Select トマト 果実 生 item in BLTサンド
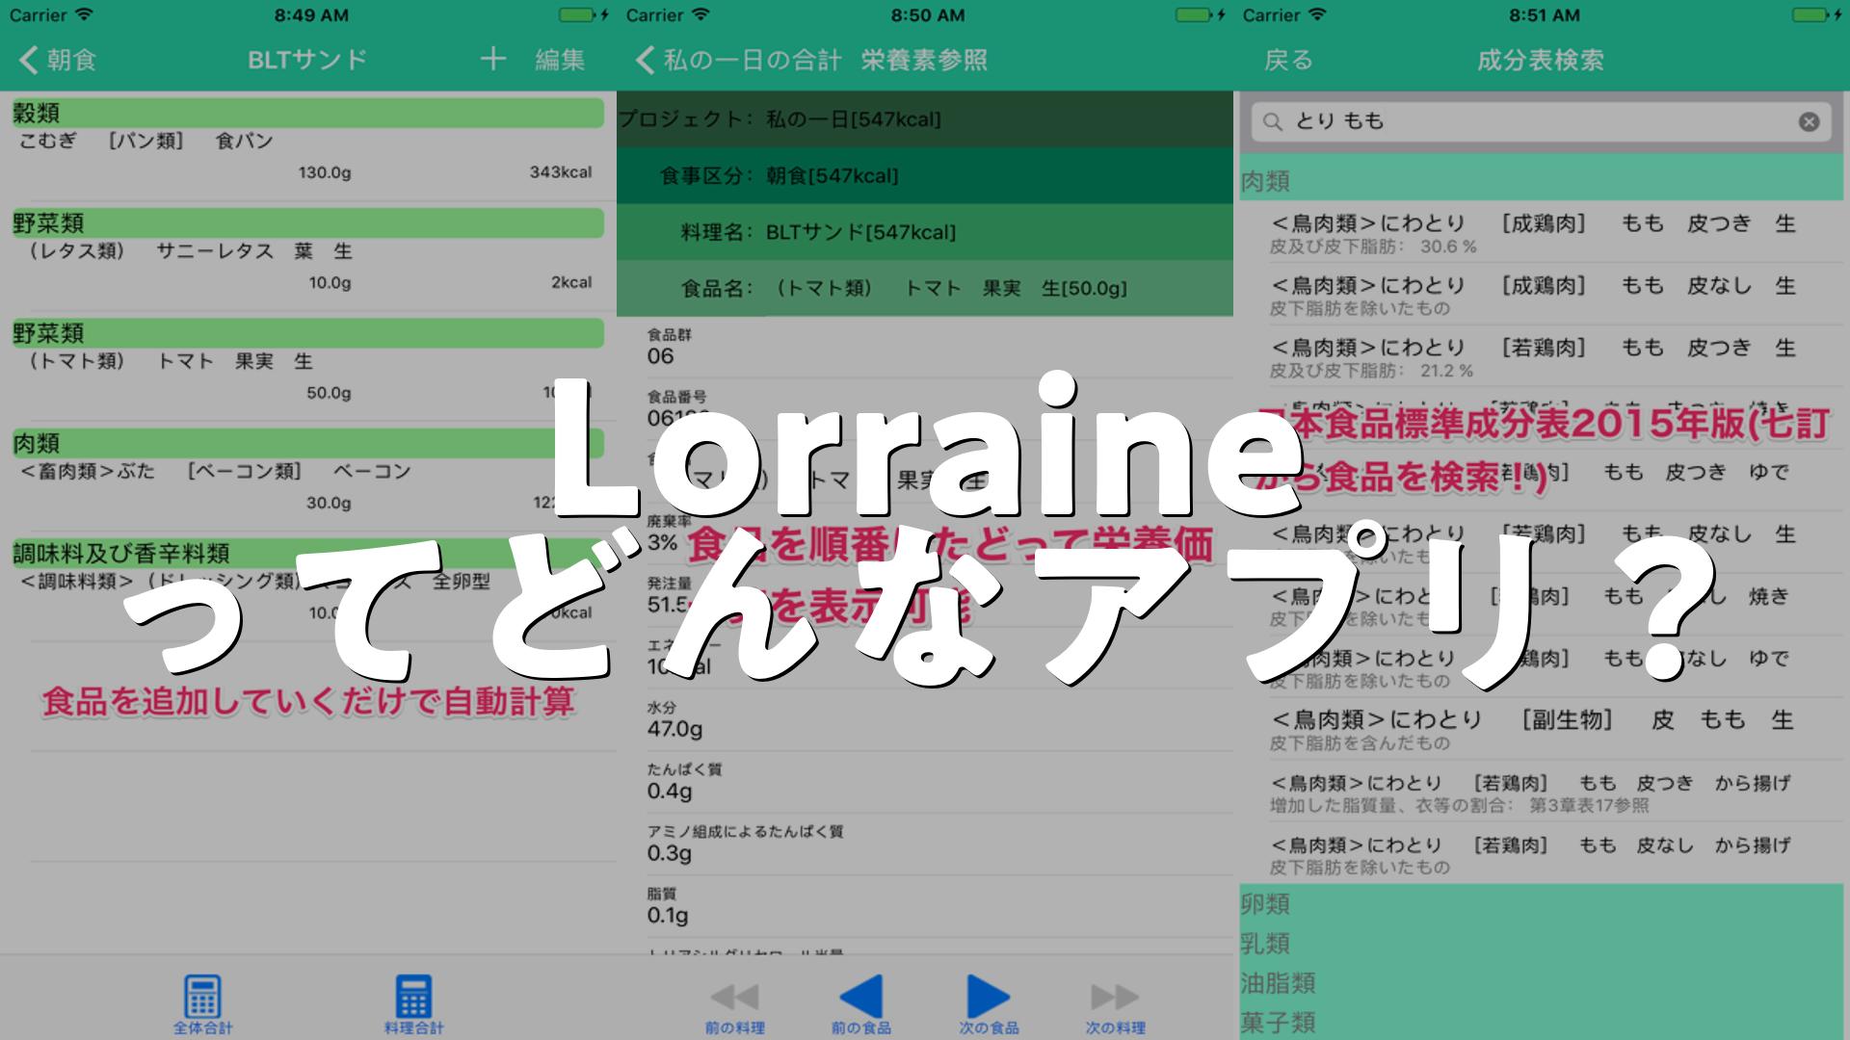 point(308,377)
